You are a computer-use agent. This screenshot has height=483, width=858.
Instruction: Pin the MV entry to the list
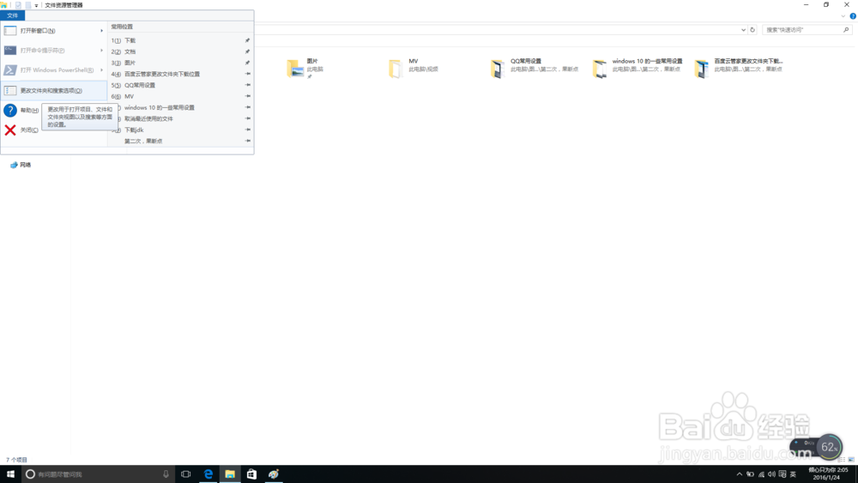tap(247, 96)
